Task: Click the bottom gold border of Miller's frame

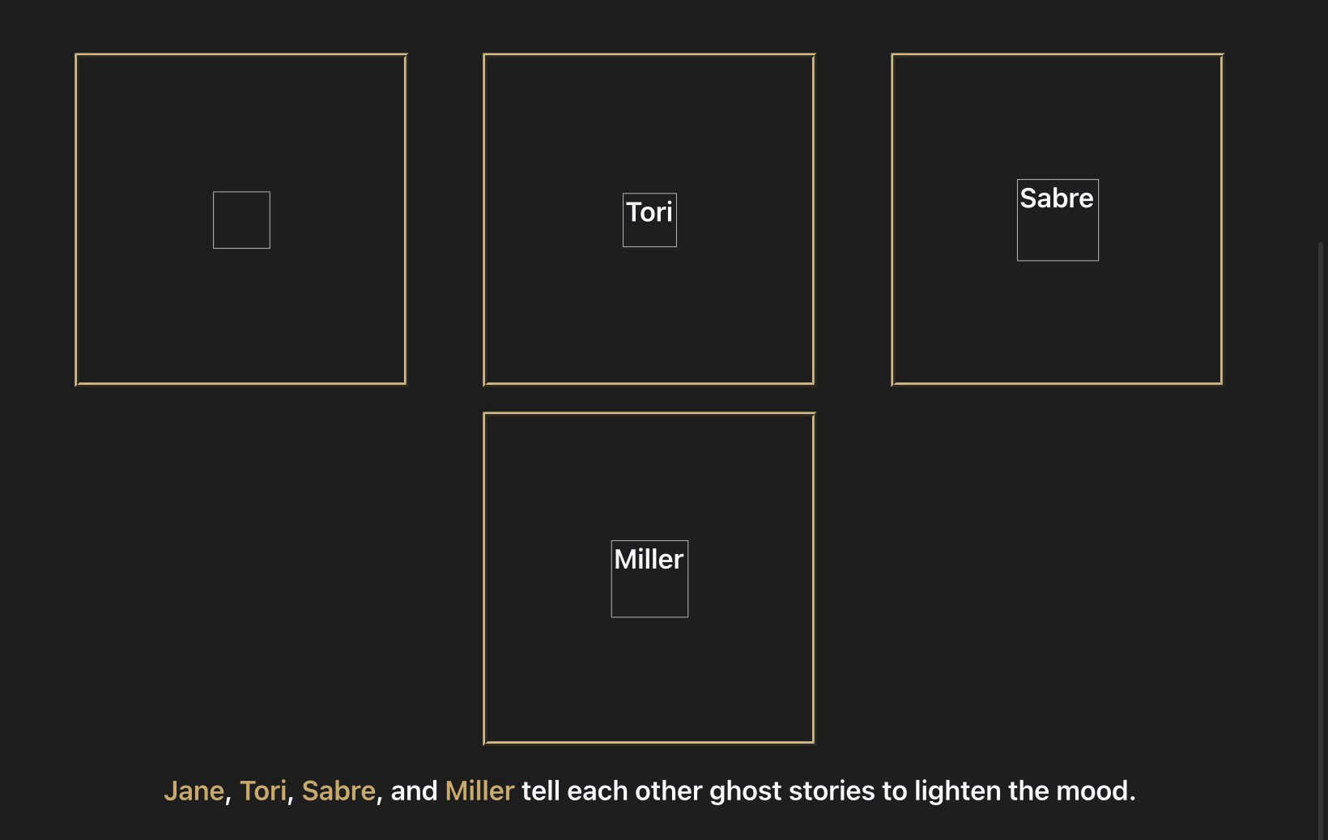Action: [649, 742]
